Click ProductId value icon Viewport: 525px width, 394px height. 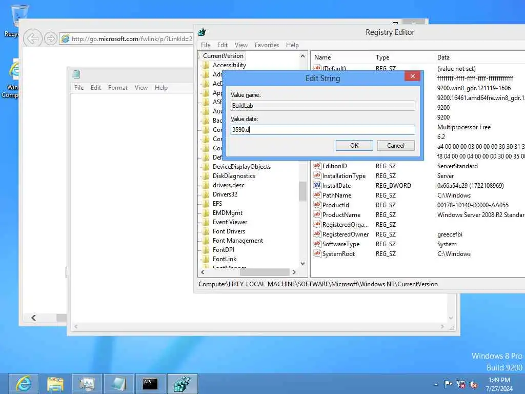317,204
